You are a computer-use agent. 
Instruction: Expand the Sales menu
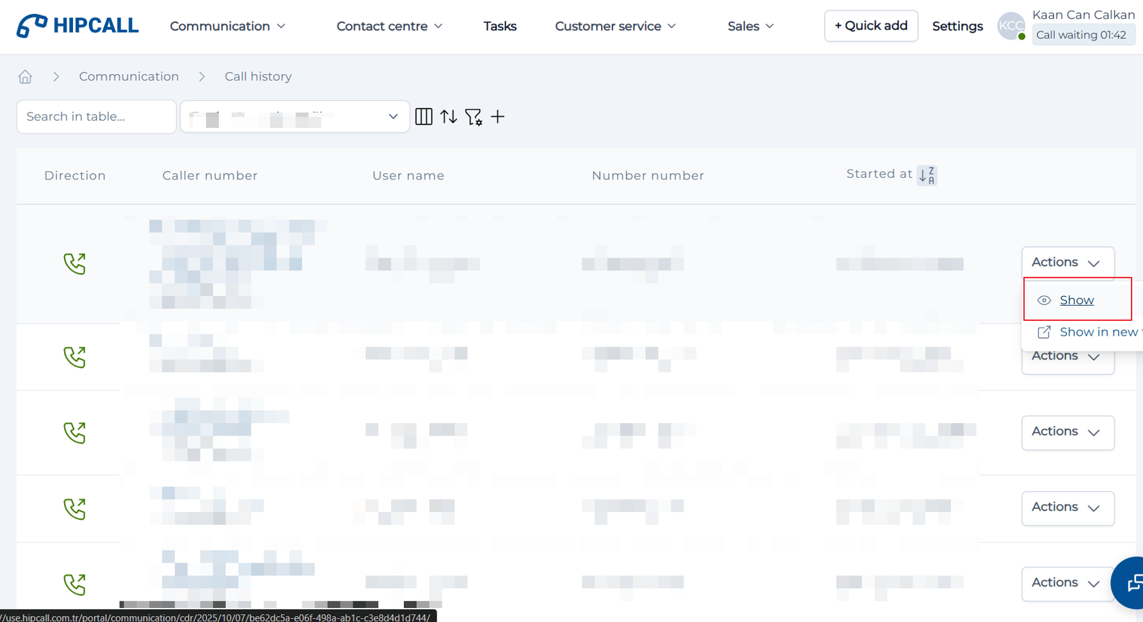click(x=751, y=26)
